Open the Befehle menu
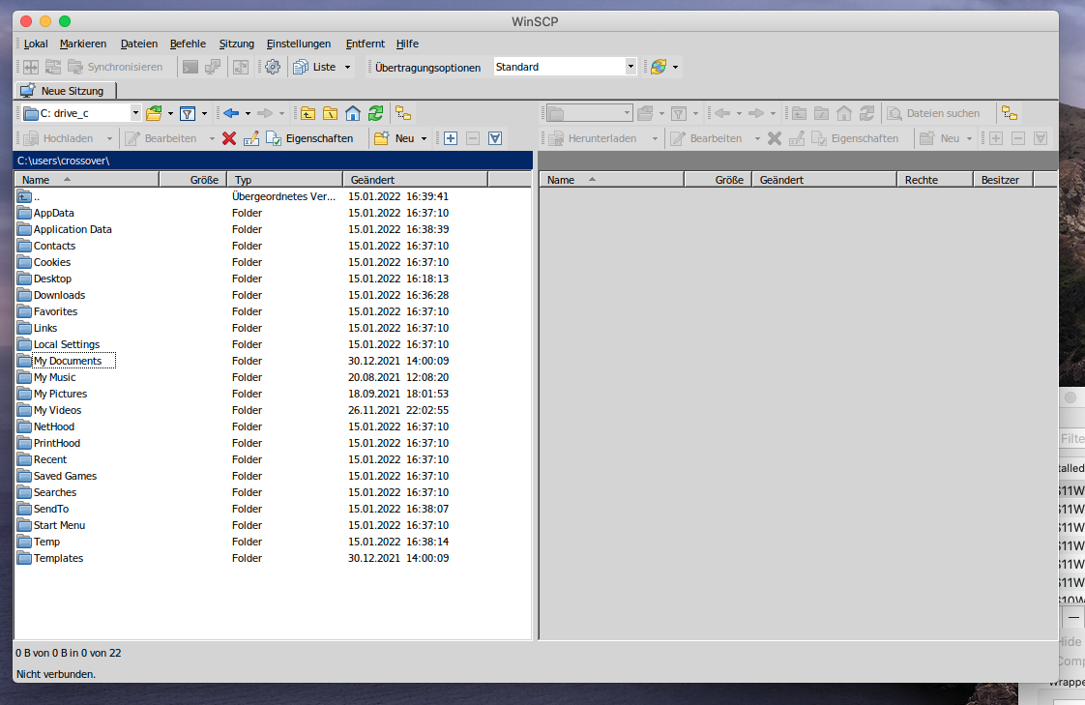 pos(188,44)
